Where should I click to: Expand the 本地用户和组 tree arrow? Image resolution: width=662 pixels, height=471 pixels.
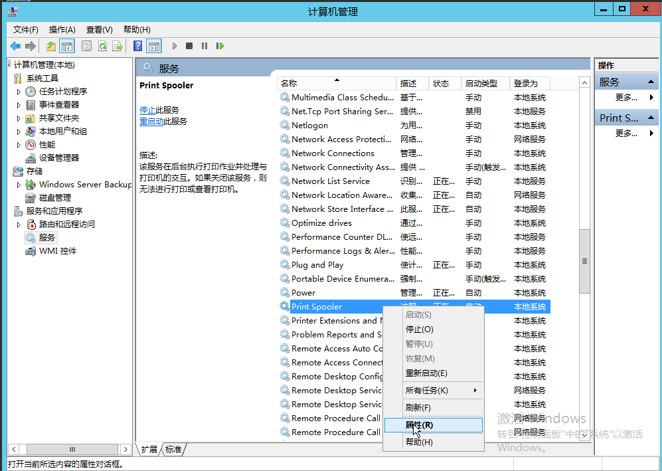(19, 132)
